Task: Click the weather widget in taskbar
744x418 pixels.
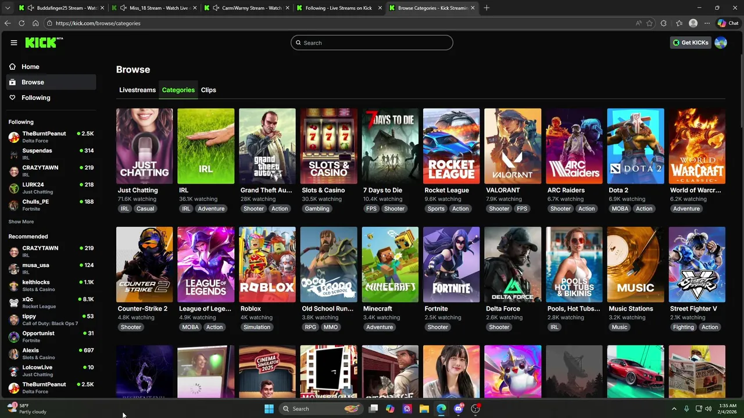Action: pyautogui.click(x=26, y=409)
